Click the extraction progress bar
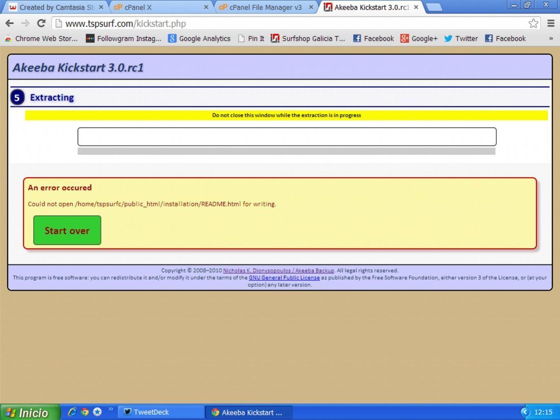Screen dimensions: 560x420 click(x=287, y=151)
